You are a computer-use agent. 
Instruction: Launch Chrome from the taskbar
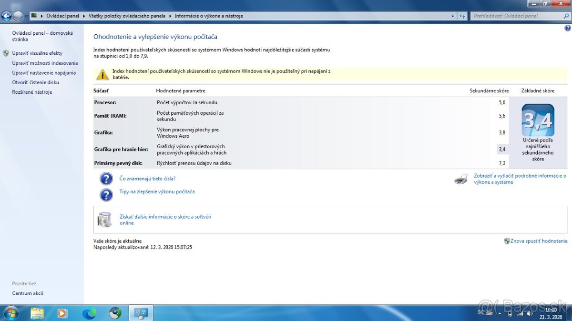(x=115, y=313)
